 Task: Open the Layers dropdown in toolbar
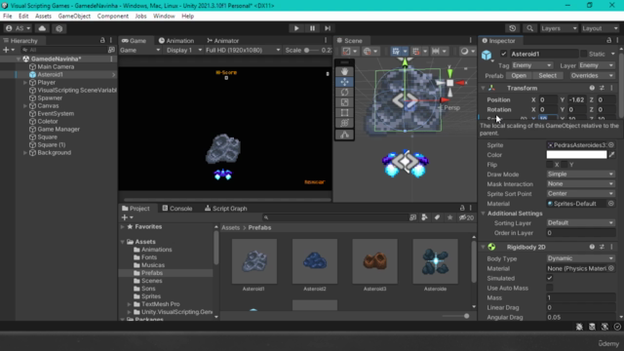coord(559,28)
